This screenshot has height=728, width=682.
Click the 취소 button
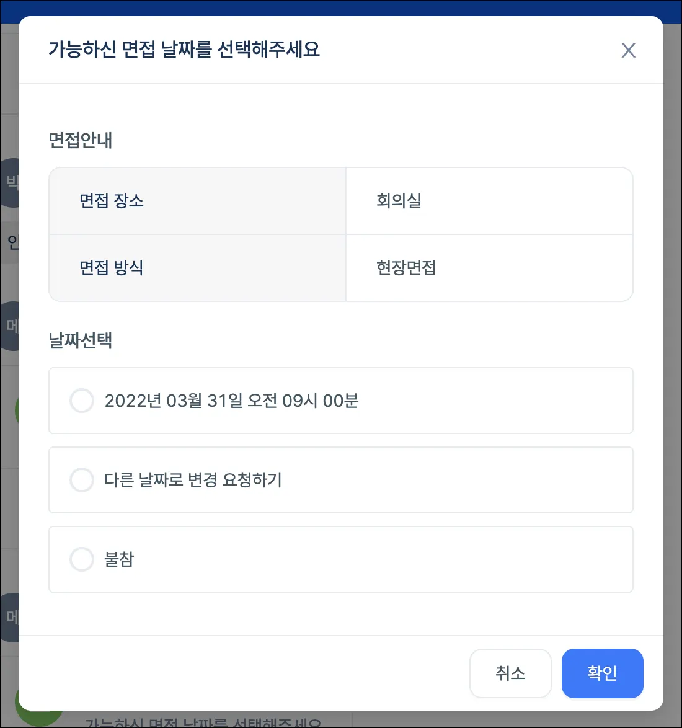pyautogui.click(x=510, y=673)
